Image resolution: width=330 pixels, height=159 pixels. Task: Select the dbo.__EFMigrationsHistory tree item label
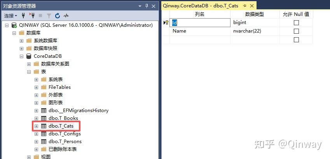pyautogui.click(x=79, y=111)
